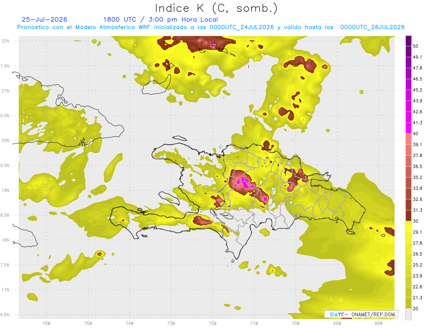Click the colorbar value "25.2"
425x328 pixels.
[417, 265]
